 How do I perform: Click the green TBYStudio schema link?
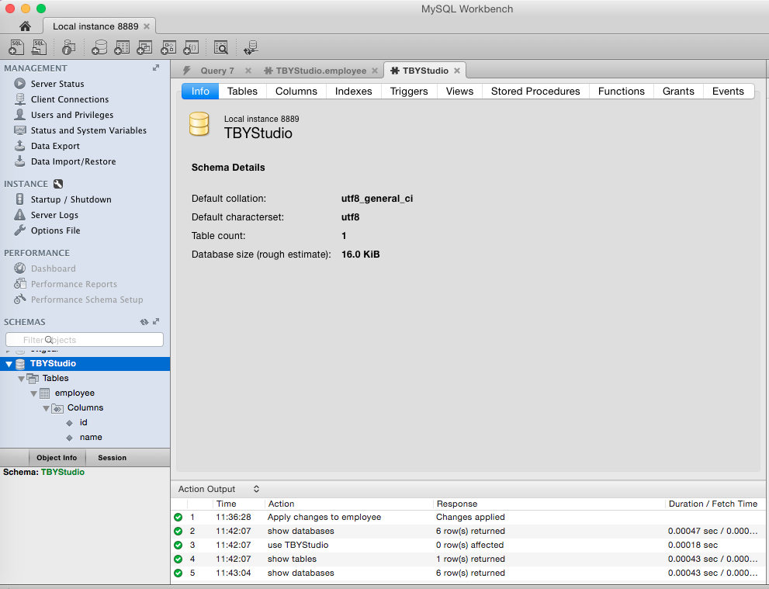pos(63,472)
